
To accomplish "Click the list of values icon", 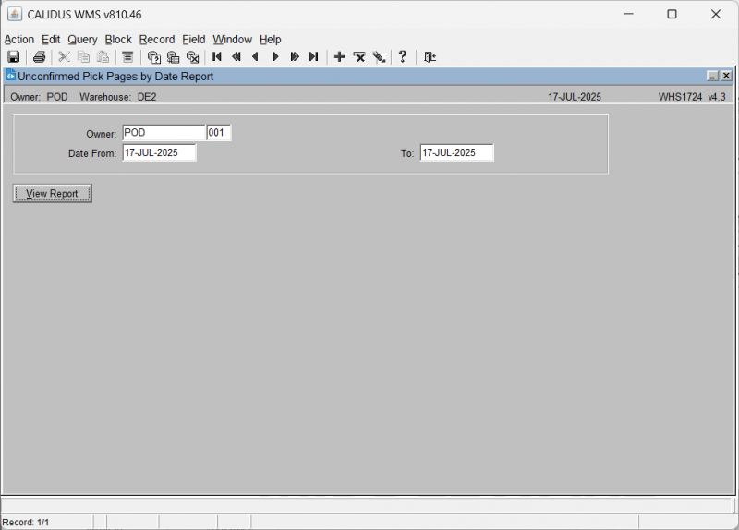I will coord(127,57).
